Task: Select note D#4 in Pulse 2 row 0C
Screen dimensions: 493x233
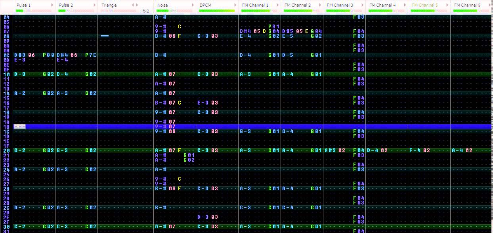Action: tap(62, 55)
